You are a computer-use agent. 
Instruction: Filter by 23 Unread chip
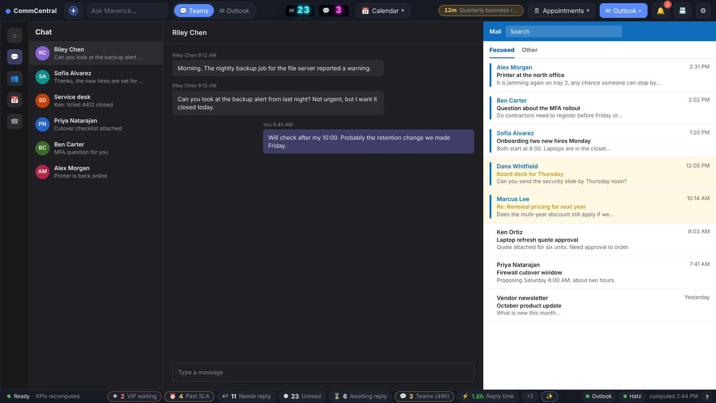point(302,396)
